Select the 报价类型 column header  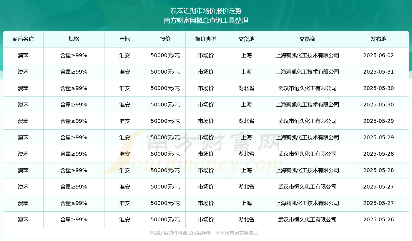[206, 39]
